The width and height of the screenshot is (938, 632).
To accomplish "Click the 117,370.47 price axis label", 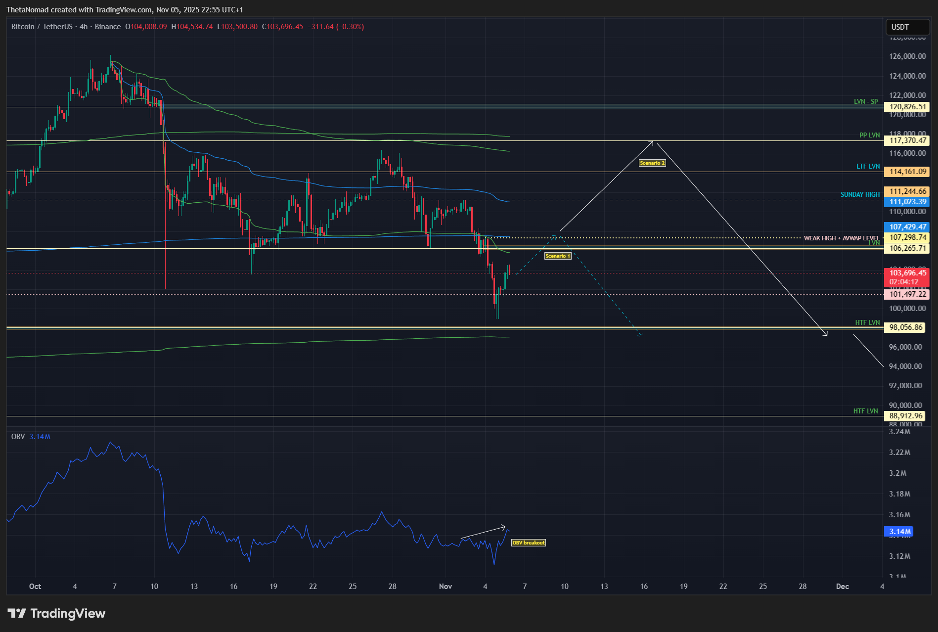I will pyautogui.click(x=907, y=140).
